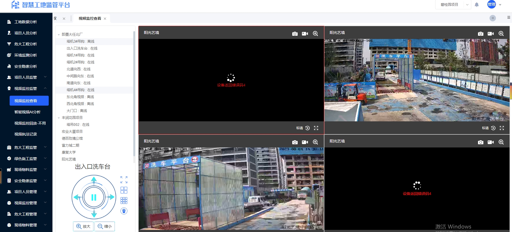Open 工地数据分析 in sidebar

(26, 22)
